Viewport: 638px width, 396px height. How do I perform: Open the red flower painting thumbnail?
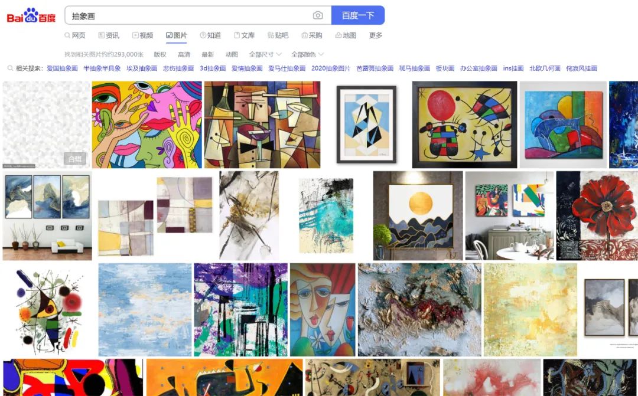click(x=597, y=215)
